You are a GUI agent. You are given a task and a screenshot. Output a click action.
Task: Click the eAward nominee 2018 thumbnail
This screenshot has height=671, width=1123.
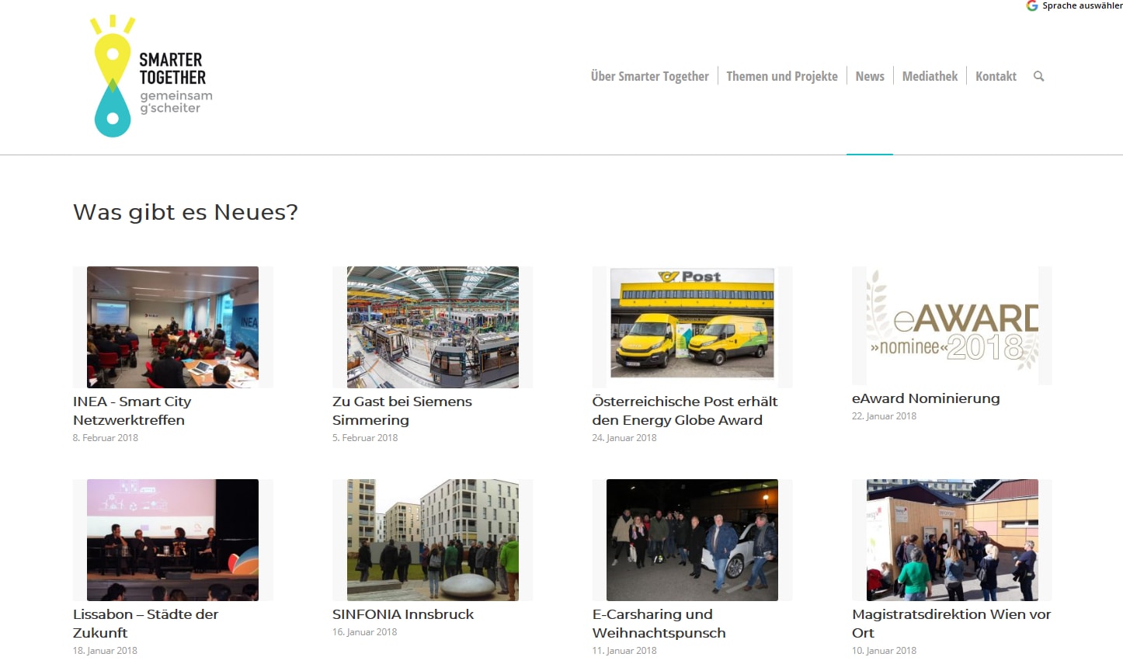(x=952, y=325)
